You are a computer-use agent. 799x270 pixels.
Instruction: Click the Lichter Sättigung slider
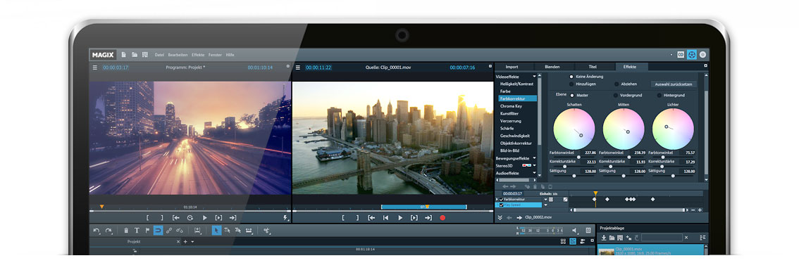tap(673, 175)
